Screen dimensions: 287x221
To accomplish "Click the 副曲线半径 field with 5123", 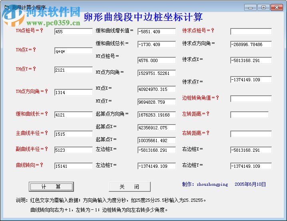I will click(74, 150).
